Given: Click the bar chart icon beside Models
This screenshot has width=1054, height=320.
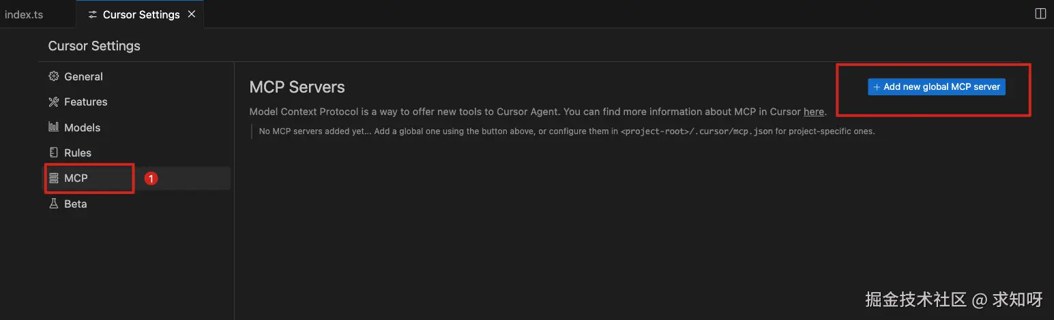Looking at the screenshot, I should click(x=54, y=127).
